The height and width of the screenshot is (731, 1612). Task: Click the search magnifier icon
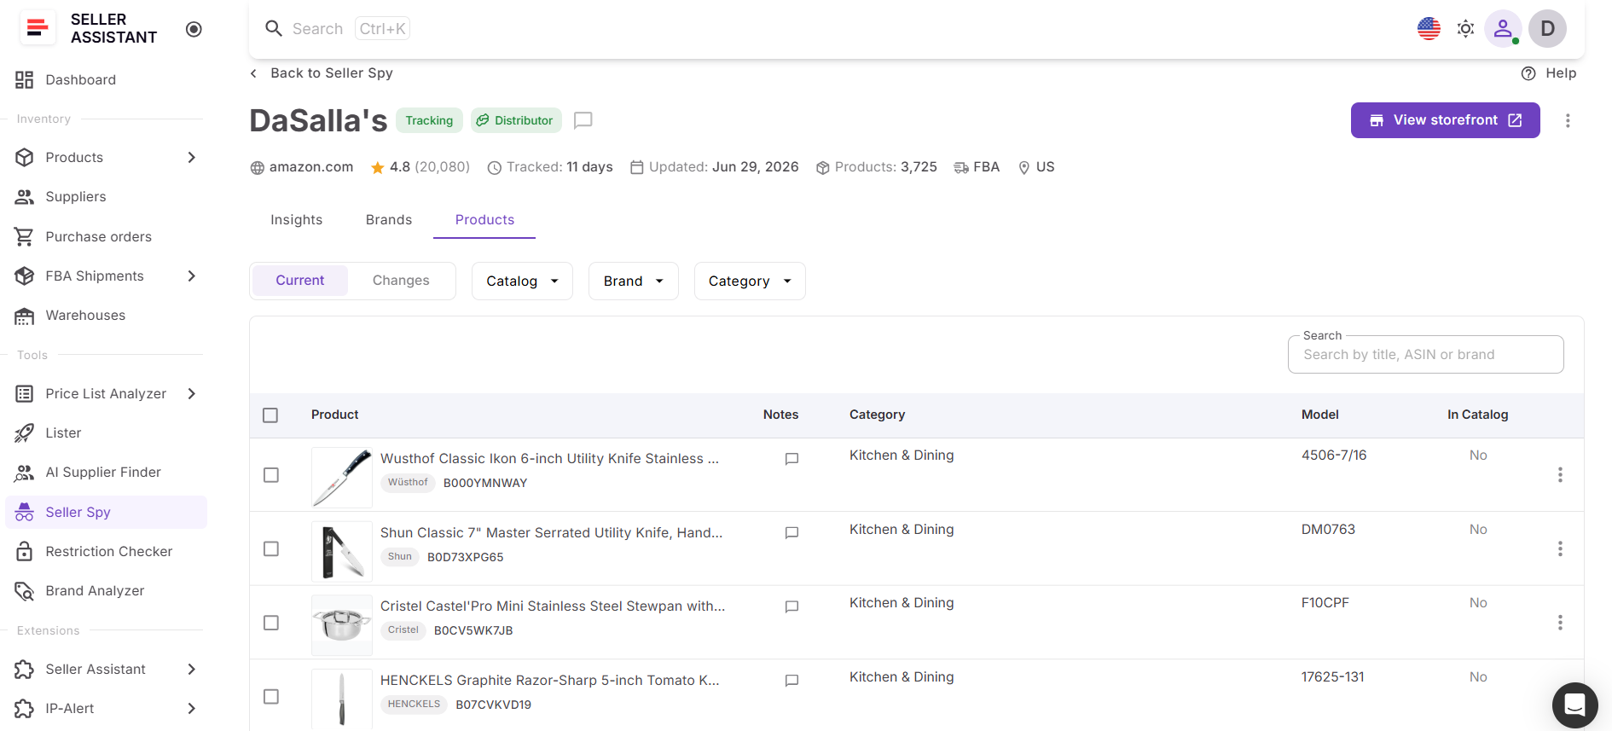273,28
